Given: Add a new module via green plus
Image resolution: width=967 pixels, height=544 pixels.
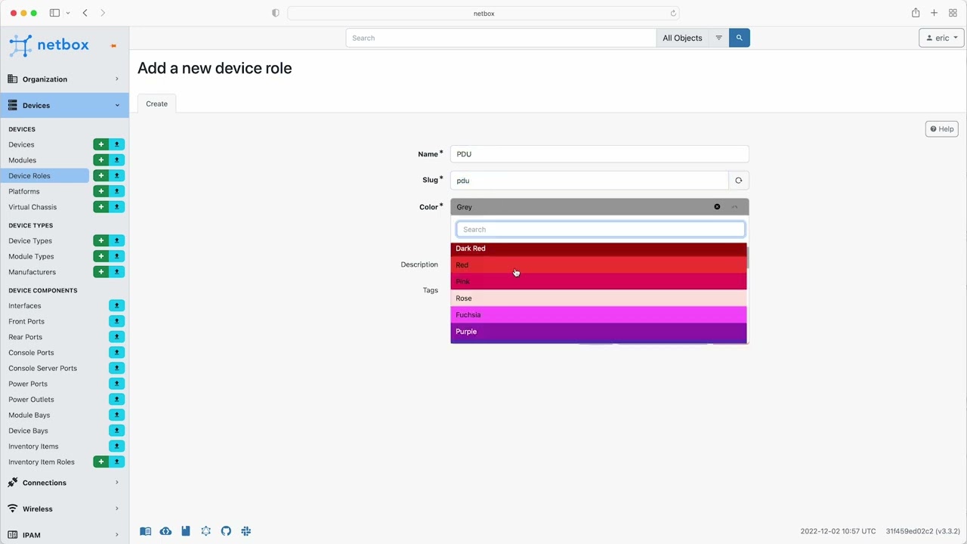Looking at the screenshot, I should (100, 160).
